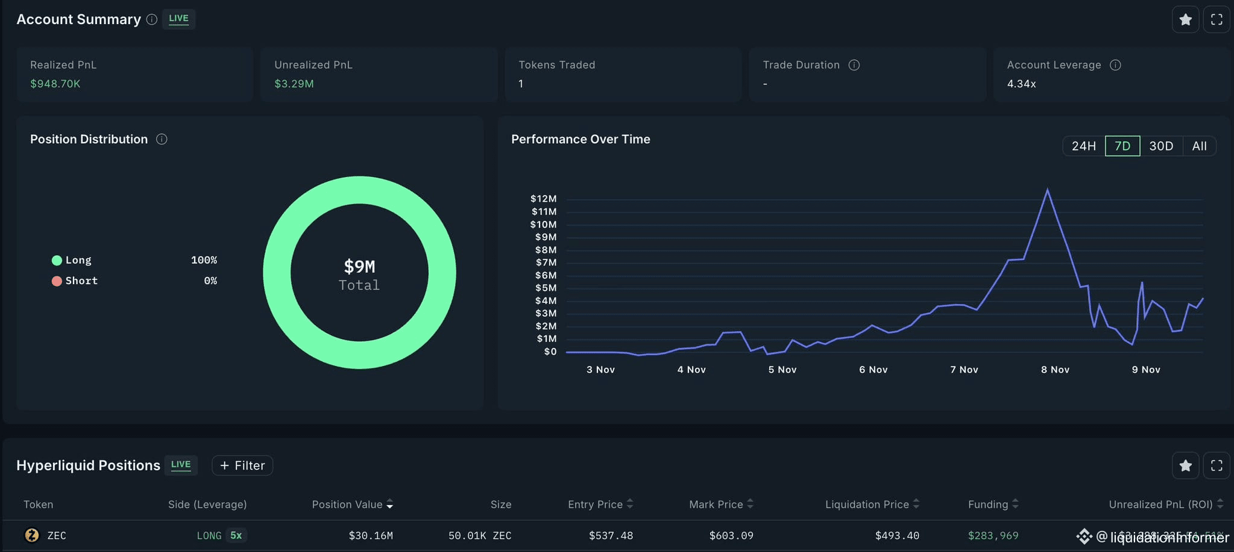Open the Filter button for positions
The image size is (1234, 552).
pos(242,465)
